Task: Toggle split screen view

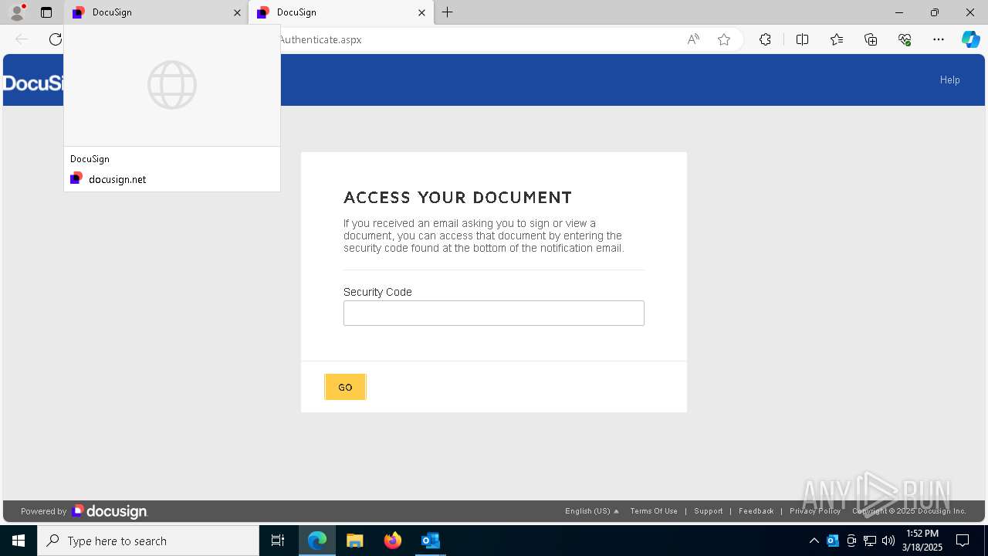Action: point(802,39)
